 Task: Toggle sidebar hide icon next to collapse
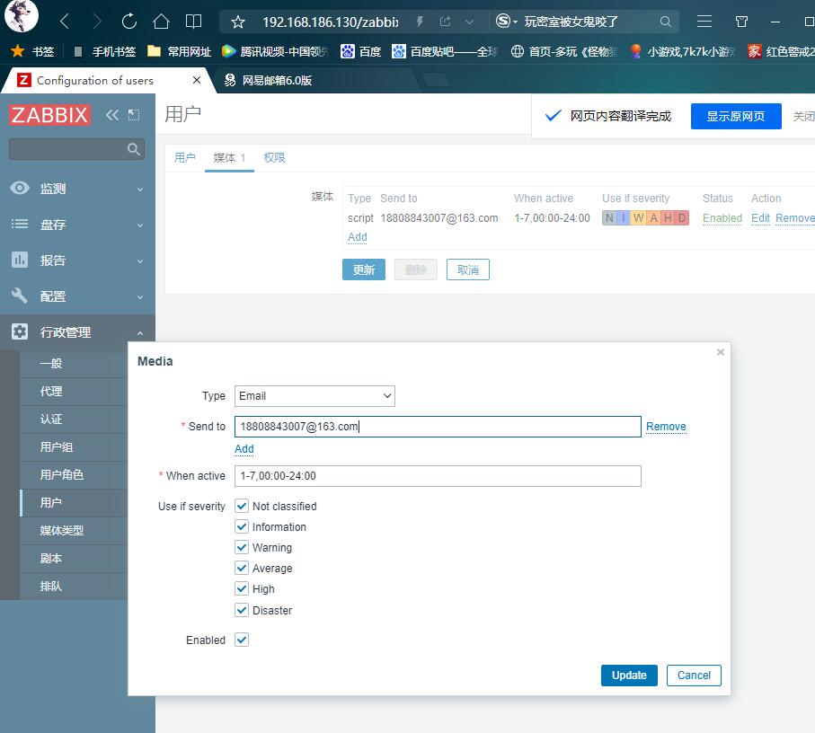[x=134, y=115]
